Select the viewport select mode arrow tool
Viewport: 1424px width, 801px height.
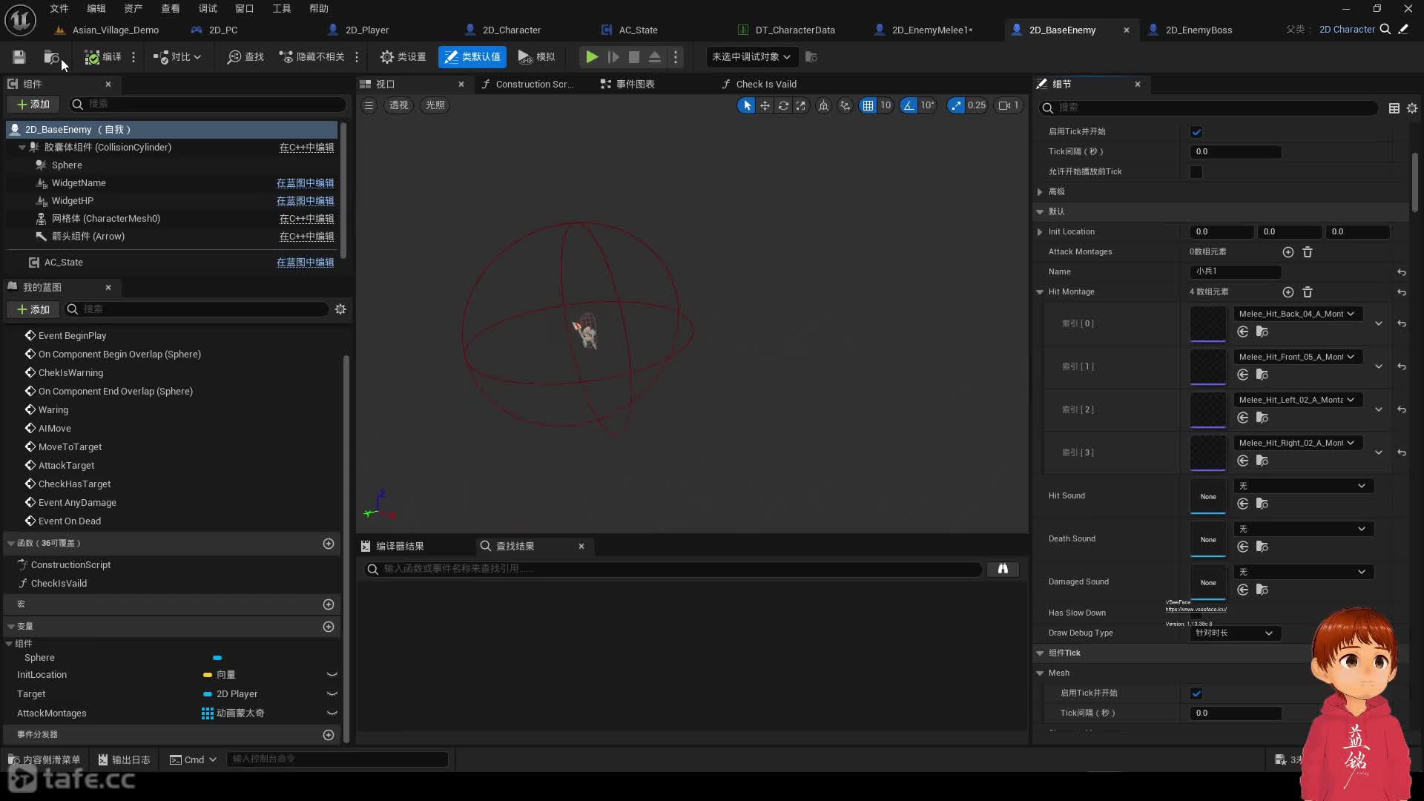747,105
